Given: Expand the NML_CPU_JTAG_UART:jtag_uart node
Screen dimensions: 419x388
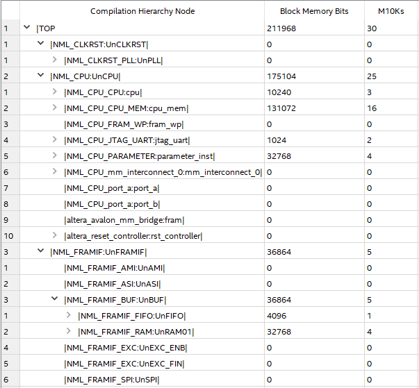Looking at the screenshot, I should [x=54, y=140].
